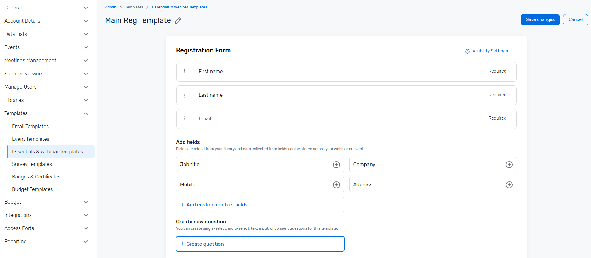Click the pencil icon beside Main Reg Template
The width and height of the screenshot is (591, 258).
pyautogui.click(x=178, y=20)
